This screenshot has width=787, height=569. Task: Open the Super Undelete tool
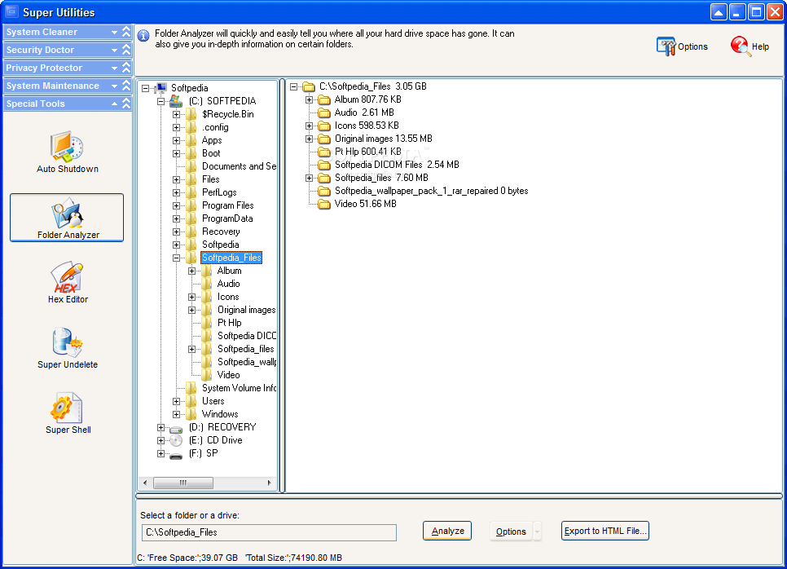[x=68, y=348]
